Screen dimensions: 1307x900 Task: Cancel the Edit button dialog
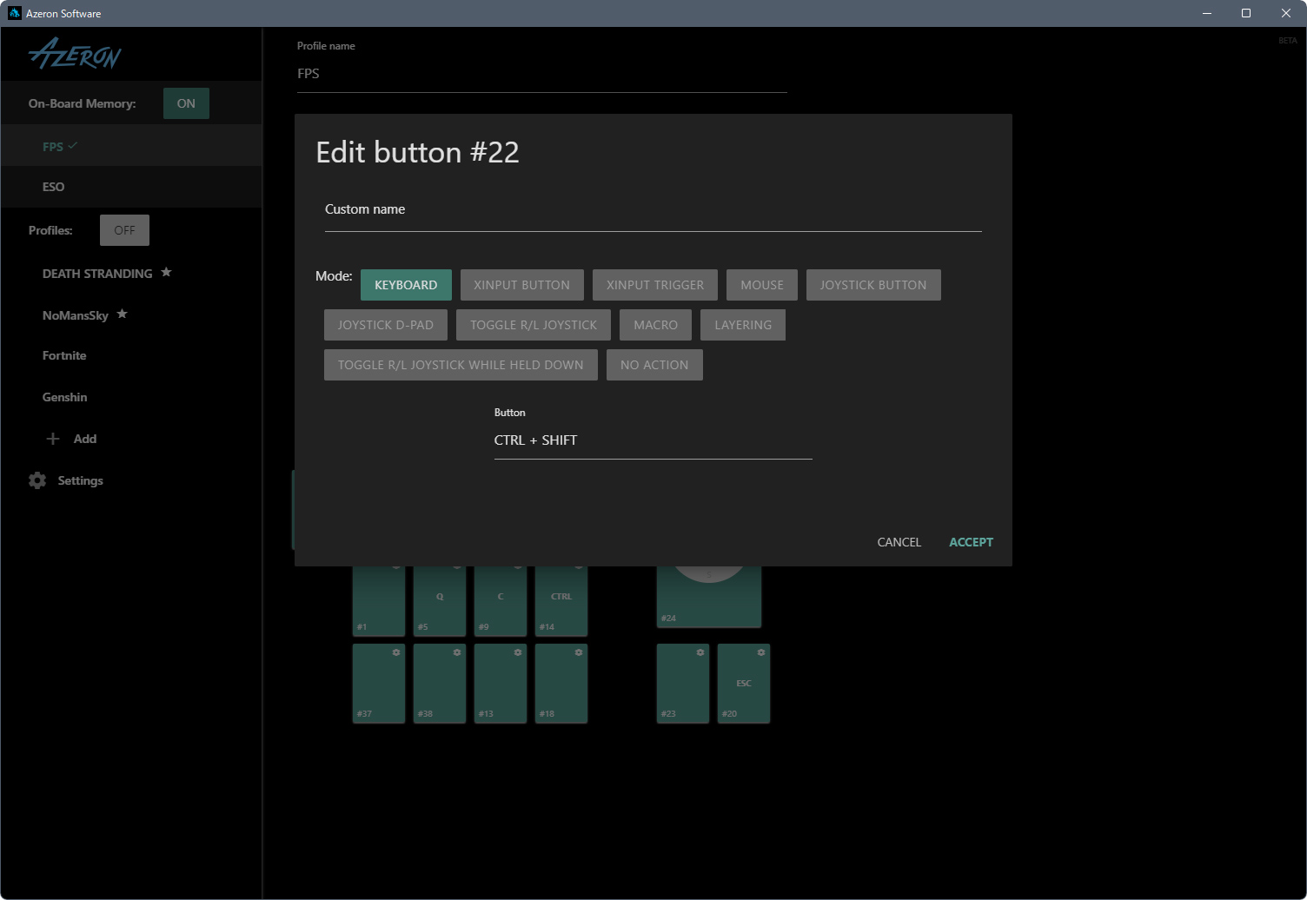click(x=899, y=542)
